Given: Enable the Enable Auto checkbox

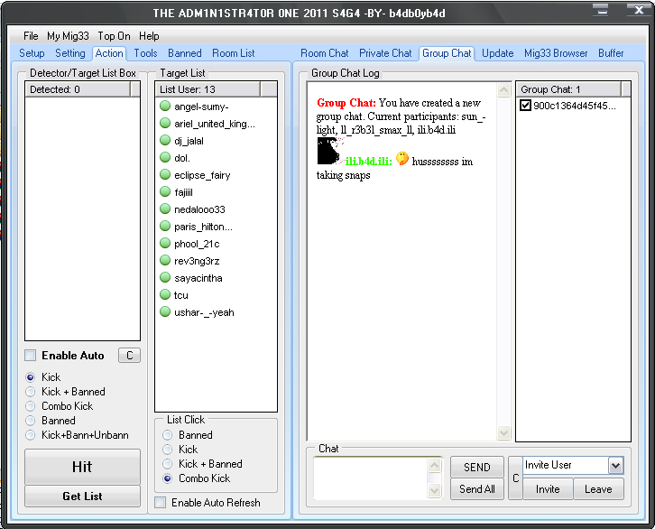Looking at the screenshot, I should 30,355.
